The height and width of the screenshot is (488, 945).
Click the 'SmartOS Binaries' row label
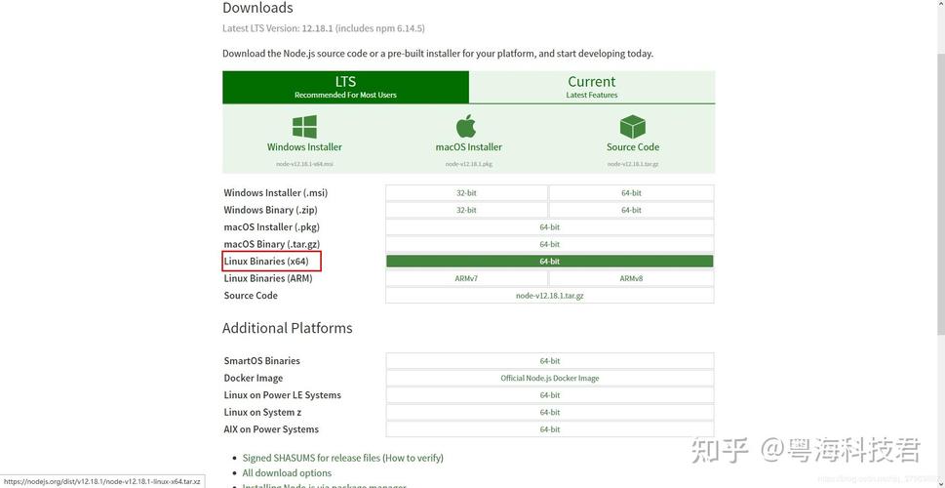(261, 361)
